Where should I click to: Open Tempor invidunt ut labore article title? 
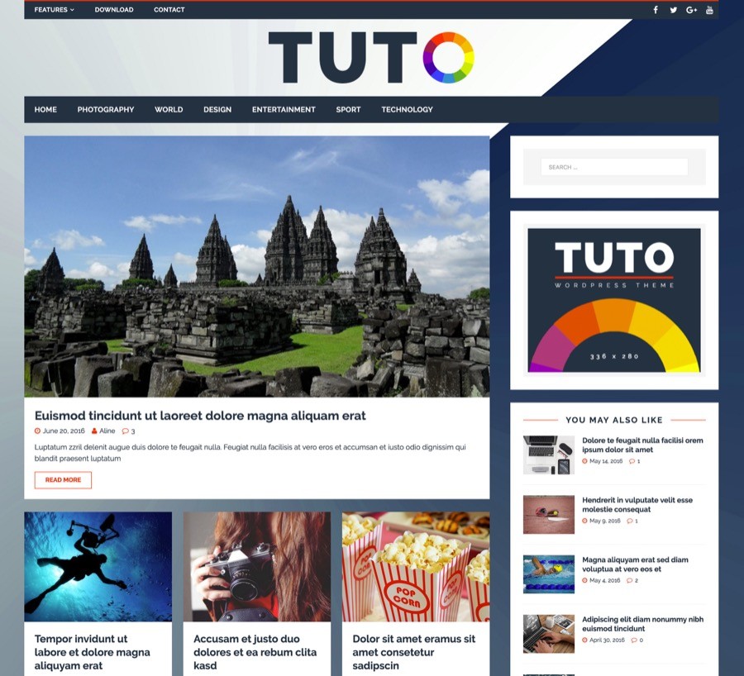point(92,652)
